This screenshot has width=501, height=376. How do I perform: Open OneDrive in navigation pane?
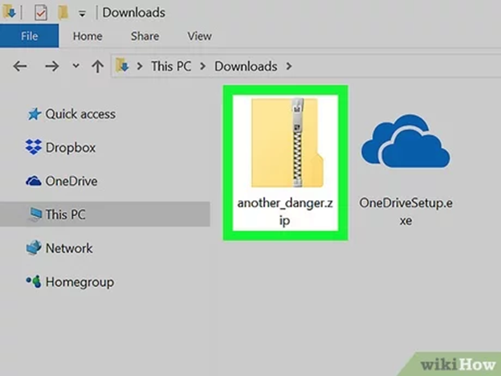(71, 182)
